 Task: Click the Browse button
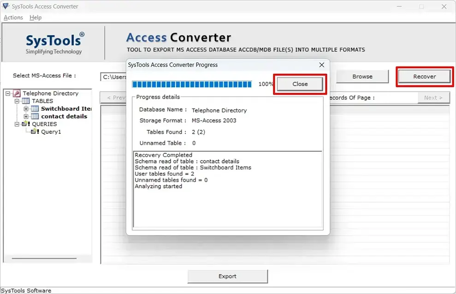coord(362,77)
